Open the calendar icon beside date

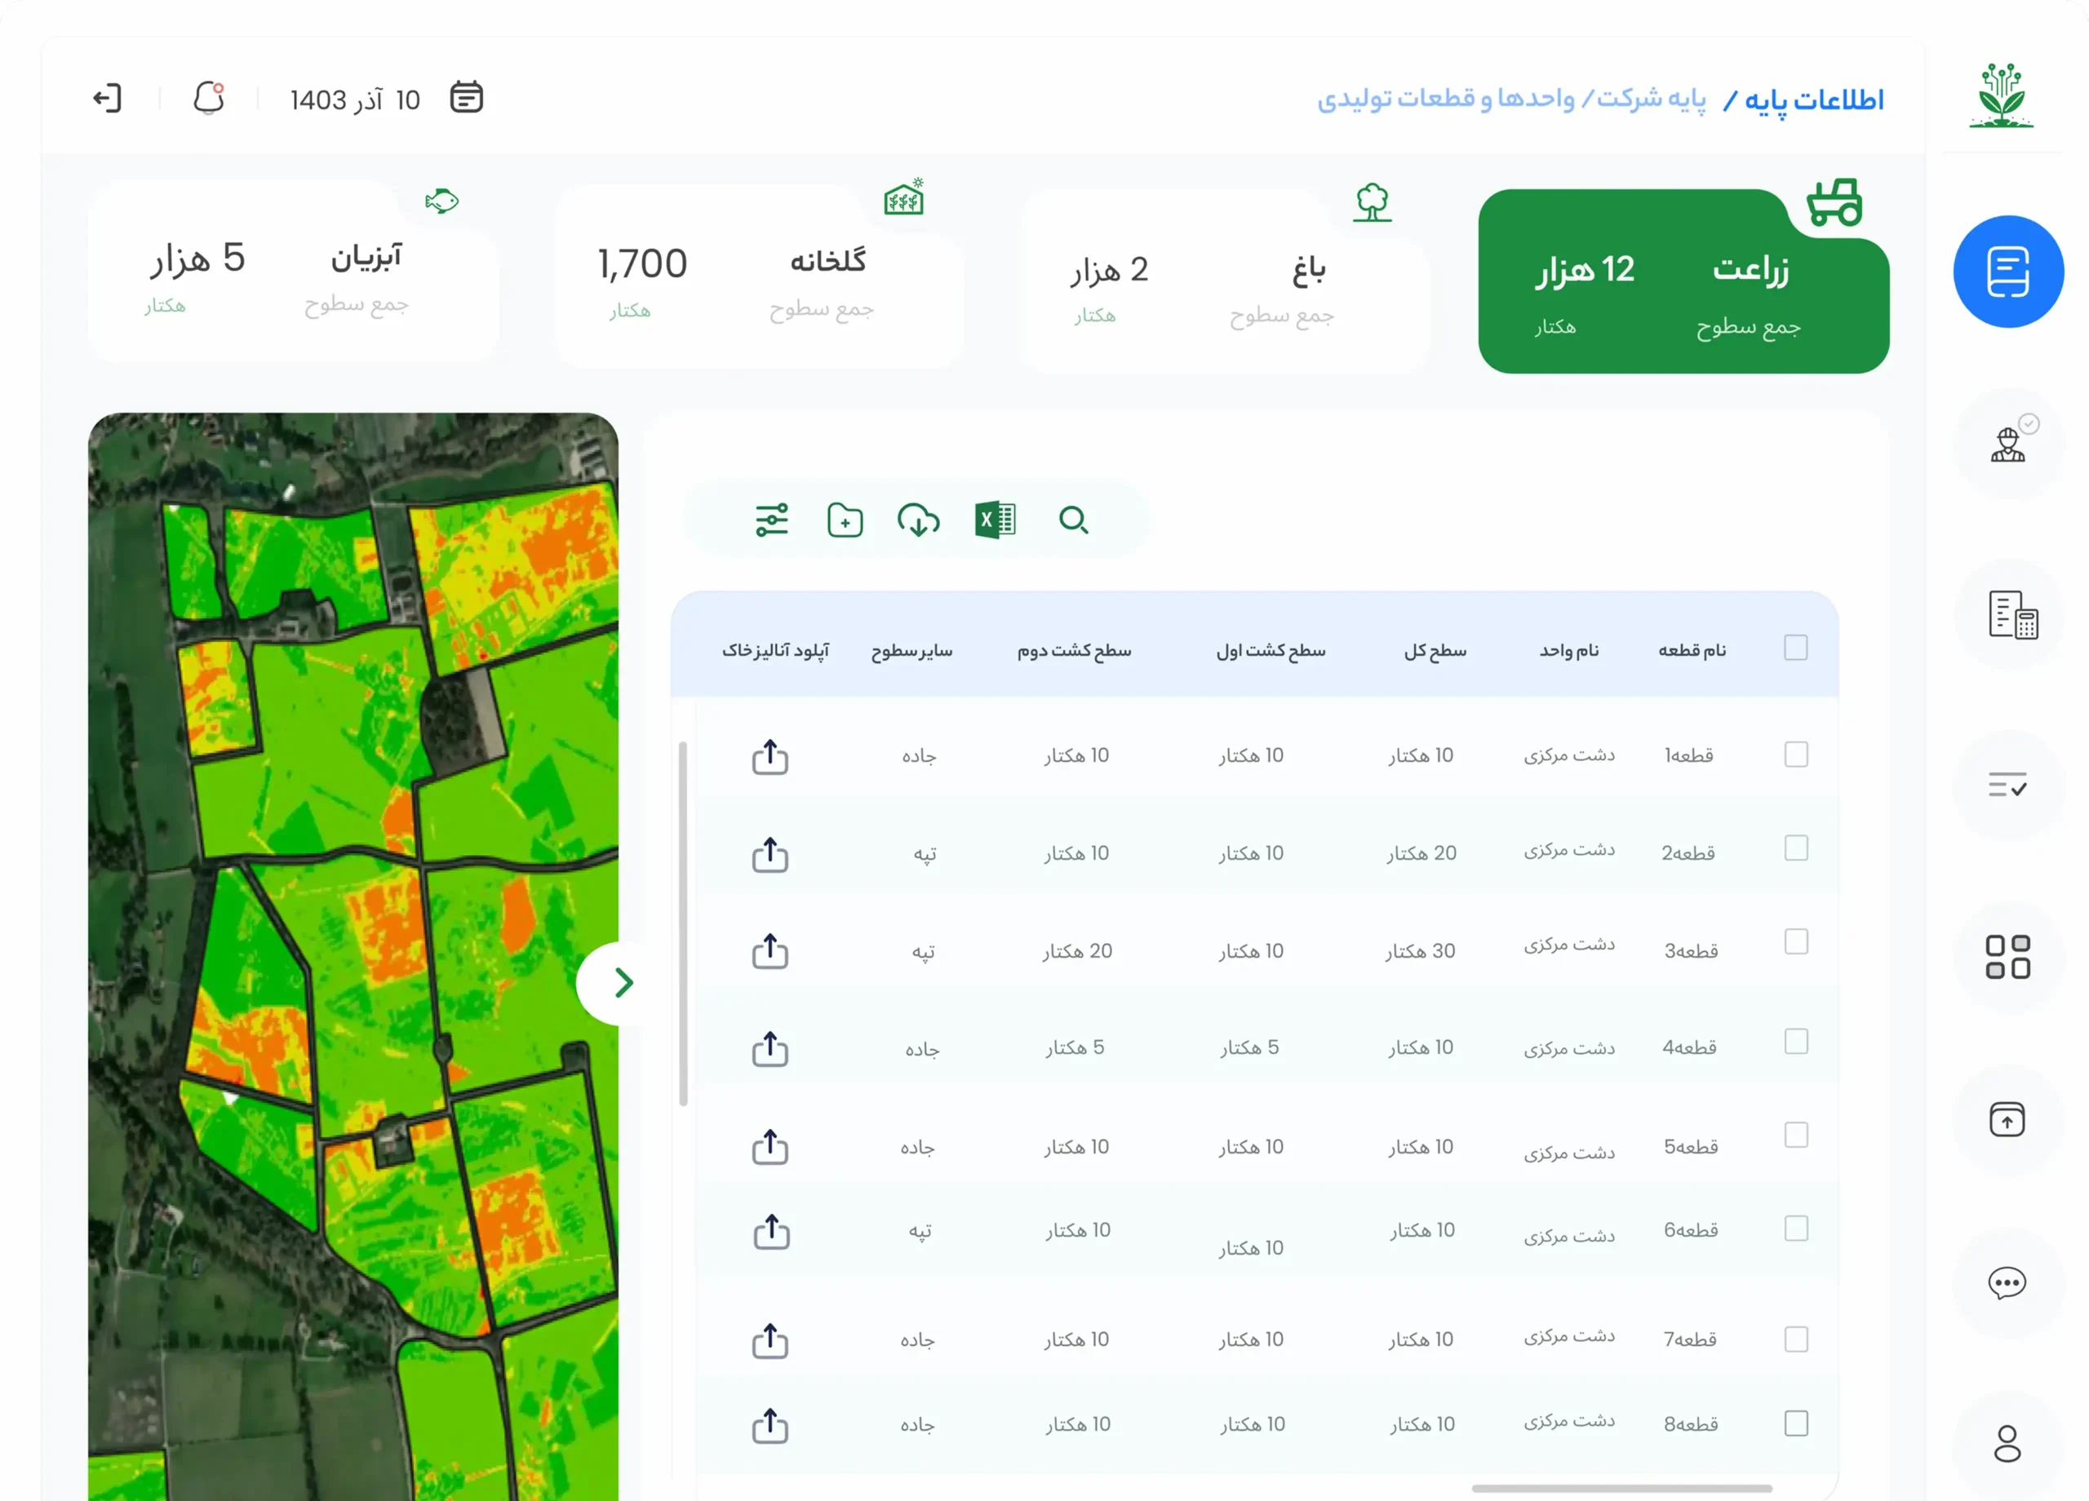466,98
